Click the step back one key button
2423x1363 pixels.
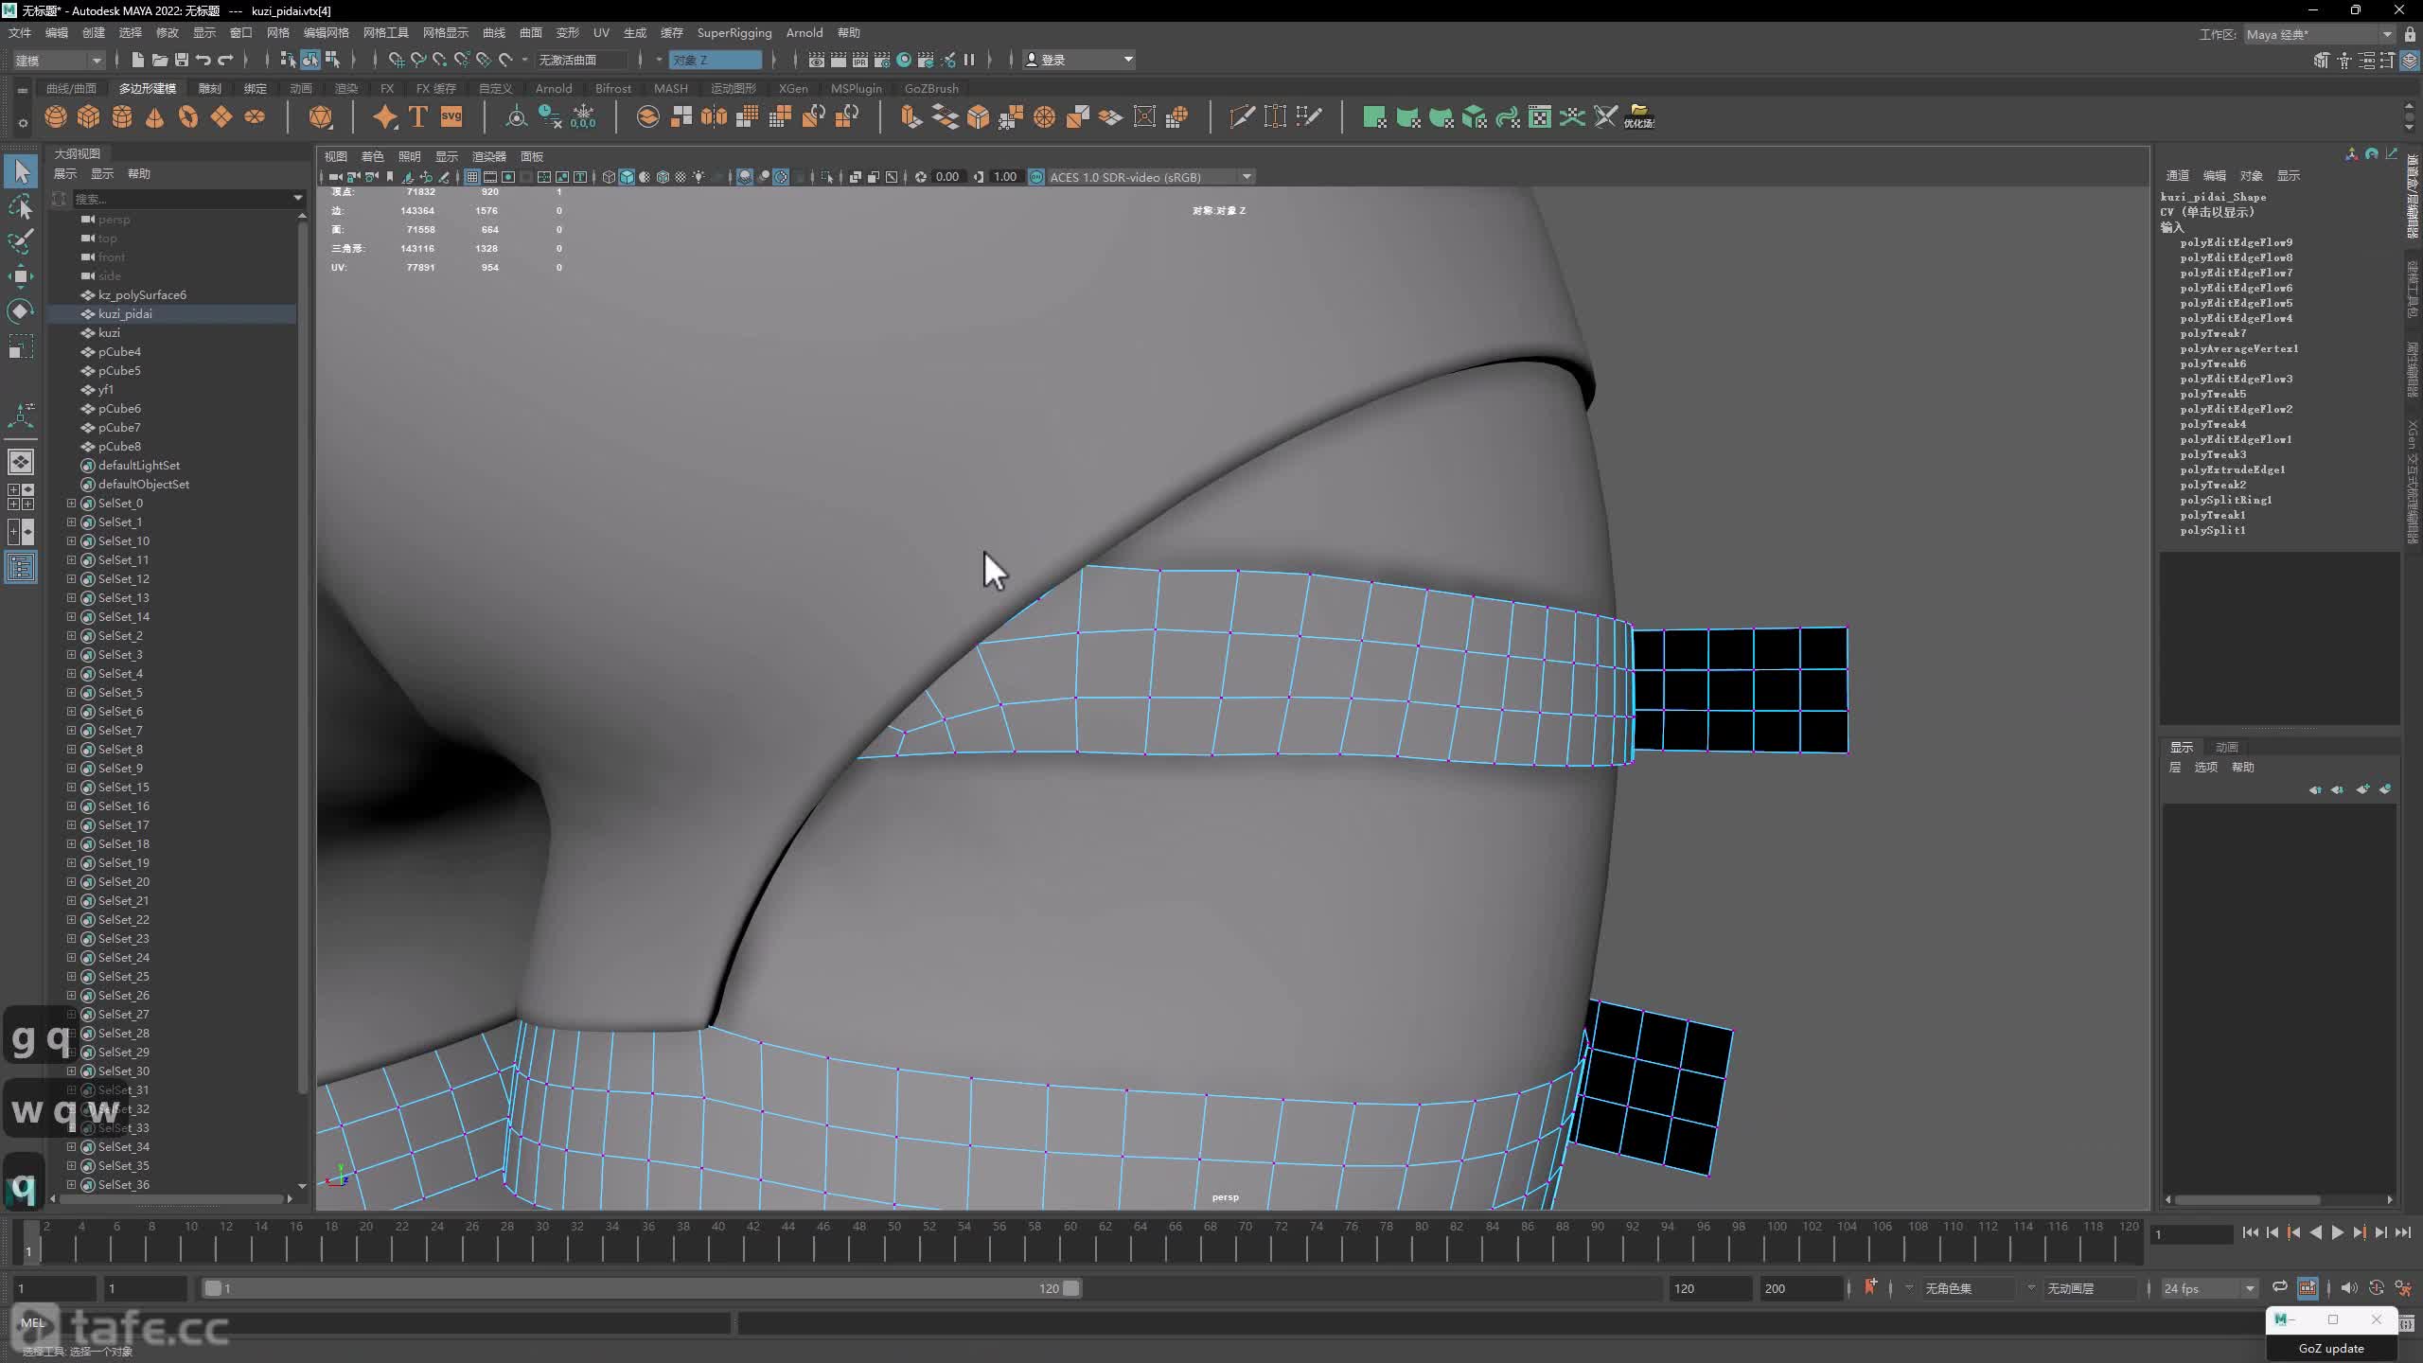[2293, 1232]
